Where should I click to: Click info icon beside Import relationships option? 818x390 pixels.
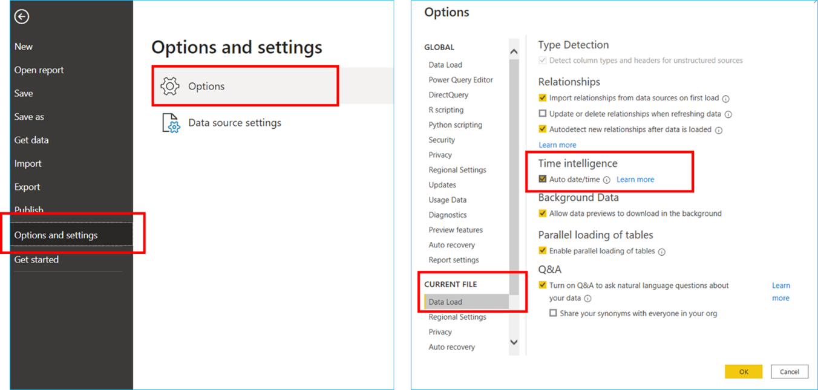(725, 99)
